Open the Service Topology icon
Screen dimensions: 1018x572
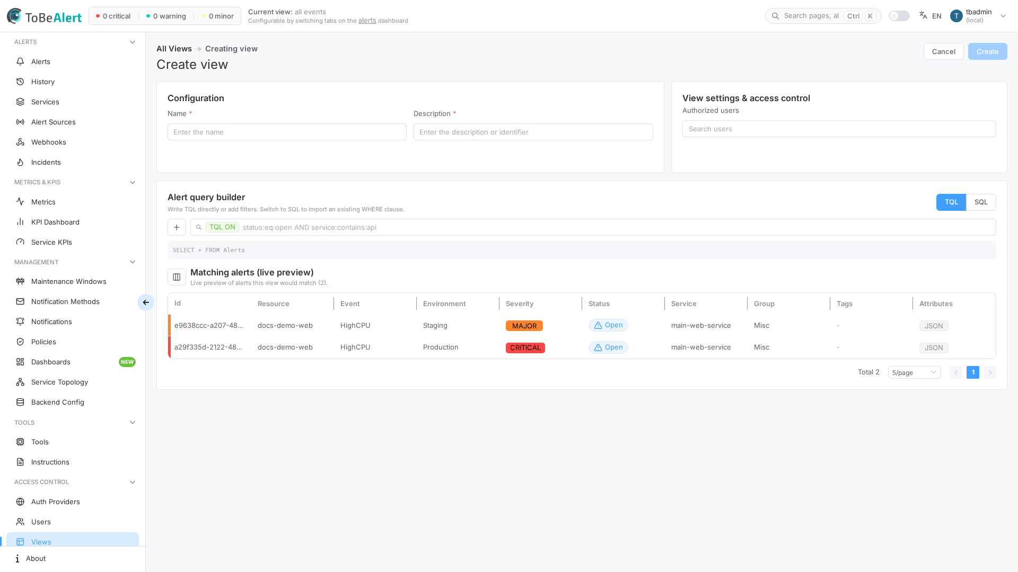click(20, 382)
